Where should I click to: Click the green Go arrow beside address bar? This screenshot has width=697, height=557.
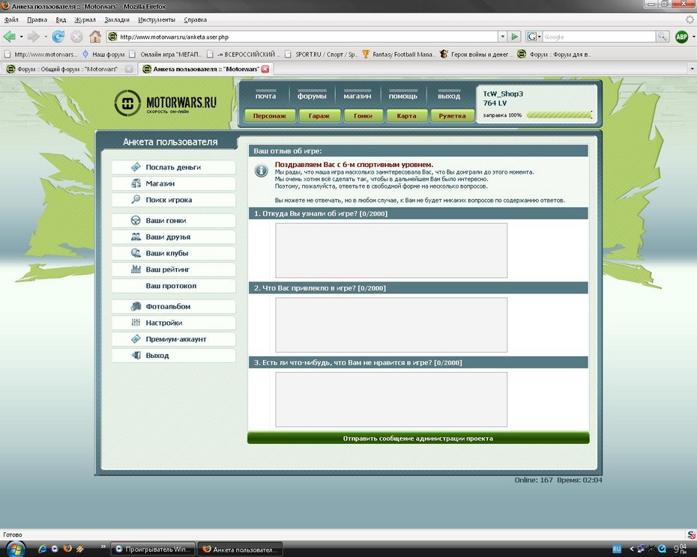[x=514, y=37]
